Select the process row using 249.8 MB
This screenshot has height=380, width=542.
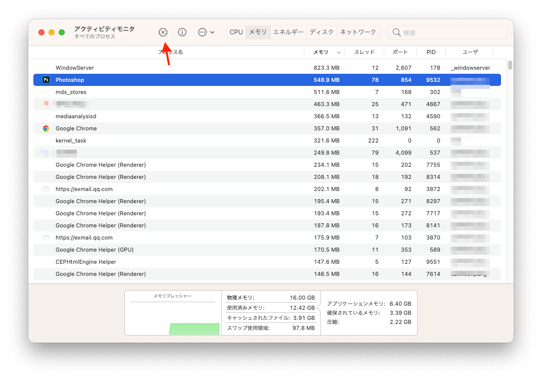267,153
